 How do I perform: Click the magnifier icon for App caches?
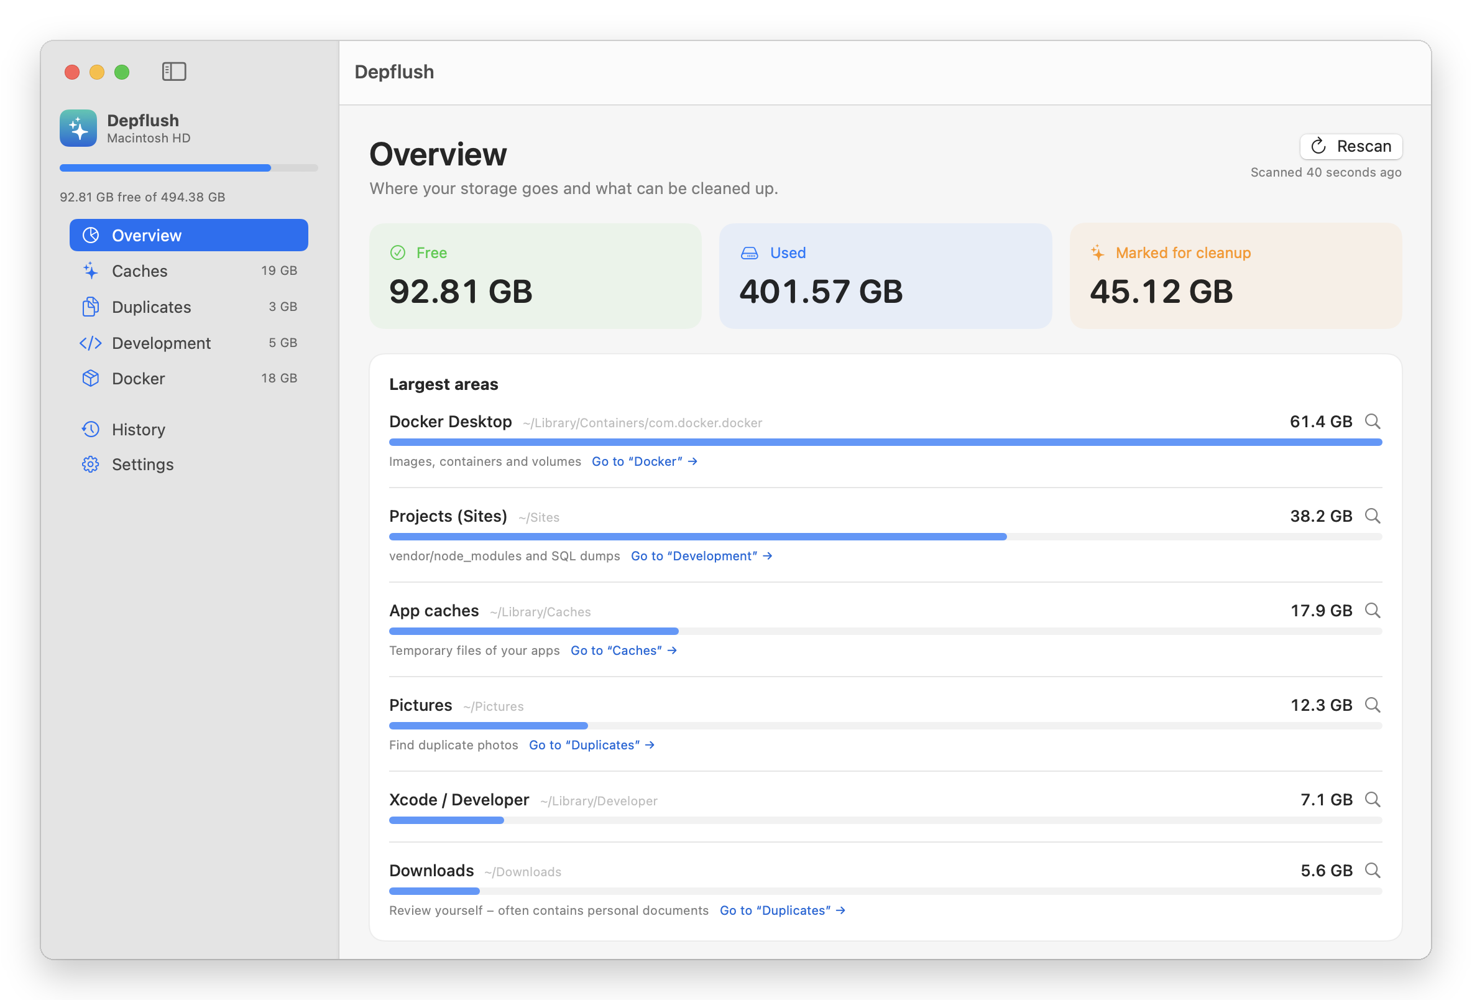click(x=1373, y=610)
